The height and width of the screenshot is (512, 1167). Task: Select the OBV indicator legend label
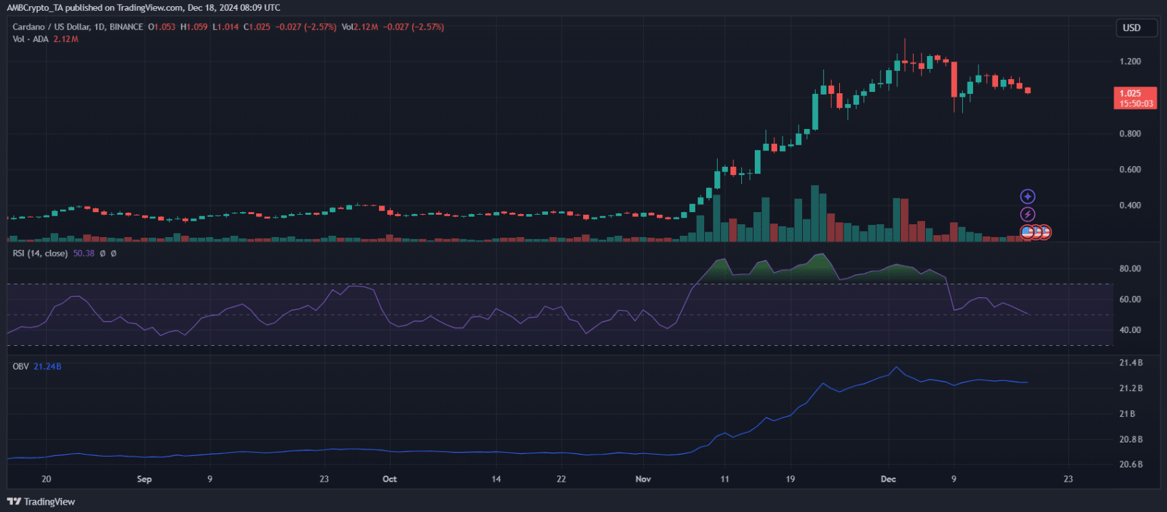tap(21, 366)
